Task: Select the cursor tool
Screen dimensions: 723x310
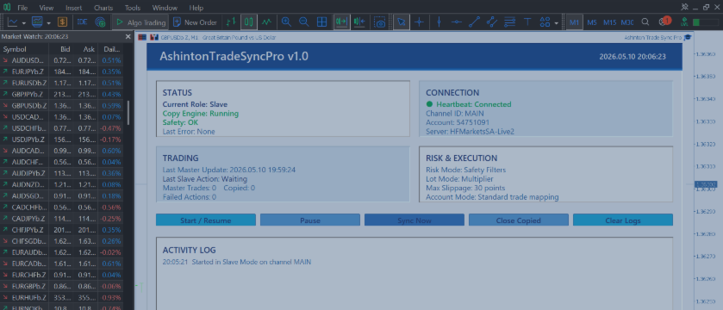Action: click(402, 22)
